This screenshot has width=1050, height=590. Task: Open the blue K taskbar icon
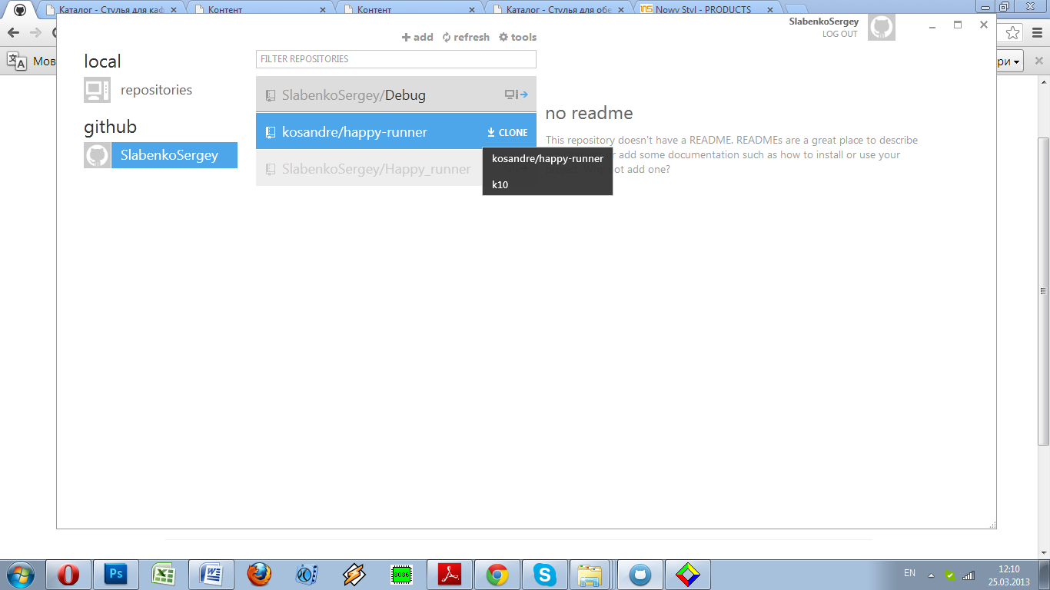[x=307, y=575]
